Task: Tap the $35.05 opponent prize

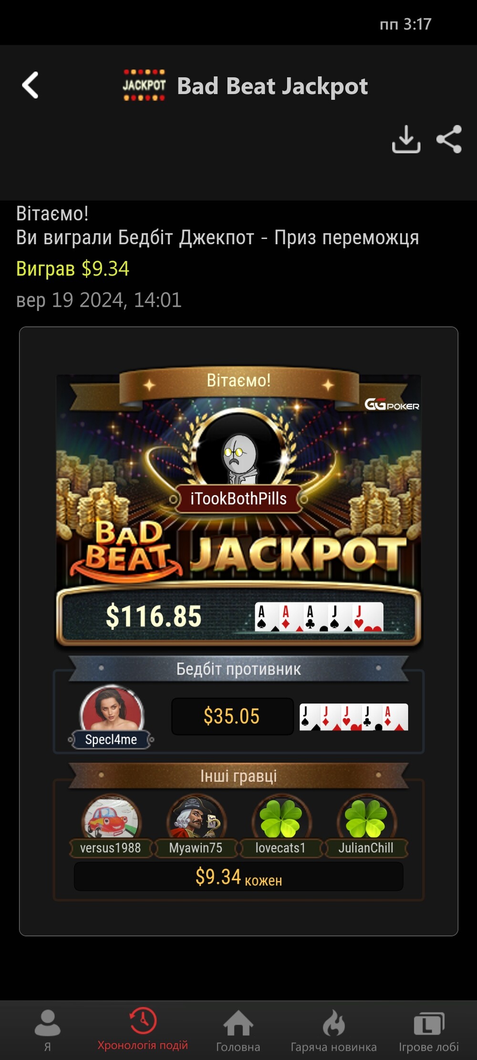Action: click(x=232, y=716)
